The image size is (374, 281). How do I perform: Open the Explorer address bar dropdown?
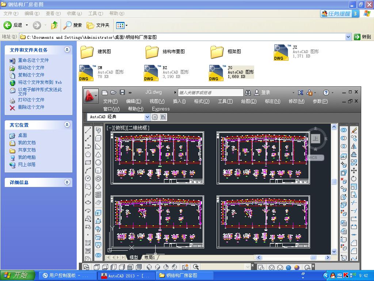click(x=348, y=37)
